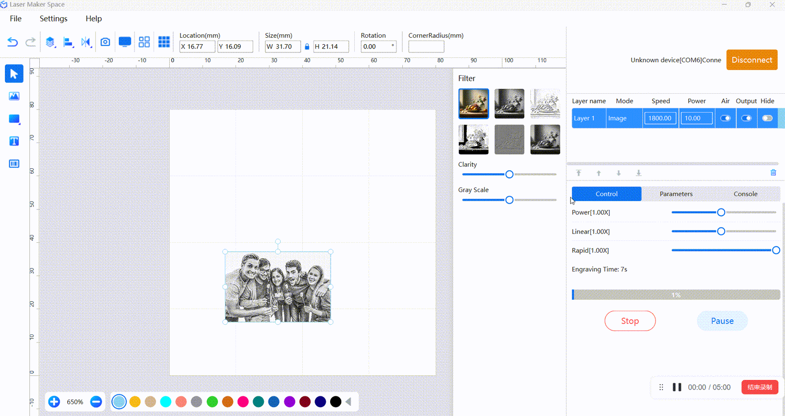The height and width of the screenshot is (416, 785).
Task: Choose the arrow selection tool
Action: pyautogui.click(x=14, y=74)
